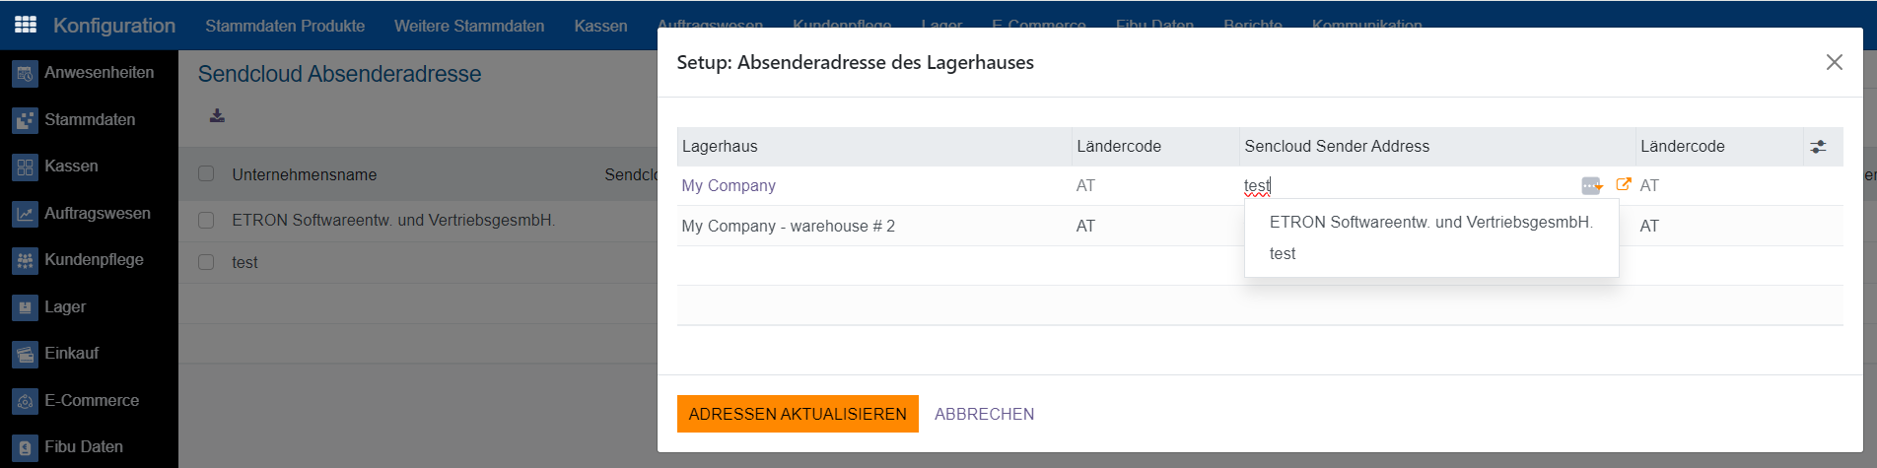Open the My Company warehouse link
This screenshot has height=468, width=1877.
729,185
